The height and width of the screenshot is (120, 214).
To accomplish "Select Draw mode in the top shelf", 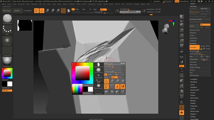I will point(42,11).
